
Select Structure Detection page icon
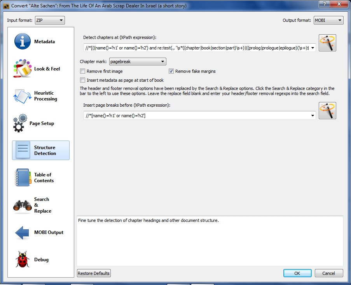[23, 150]
